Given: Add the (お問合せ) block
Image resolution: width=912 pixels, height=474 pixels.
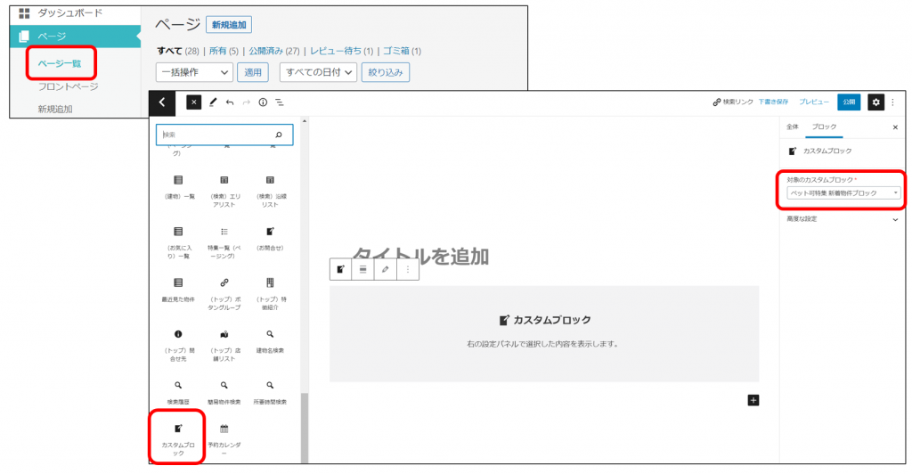Looking at the screenshot, I should click(x=270, y=241).
